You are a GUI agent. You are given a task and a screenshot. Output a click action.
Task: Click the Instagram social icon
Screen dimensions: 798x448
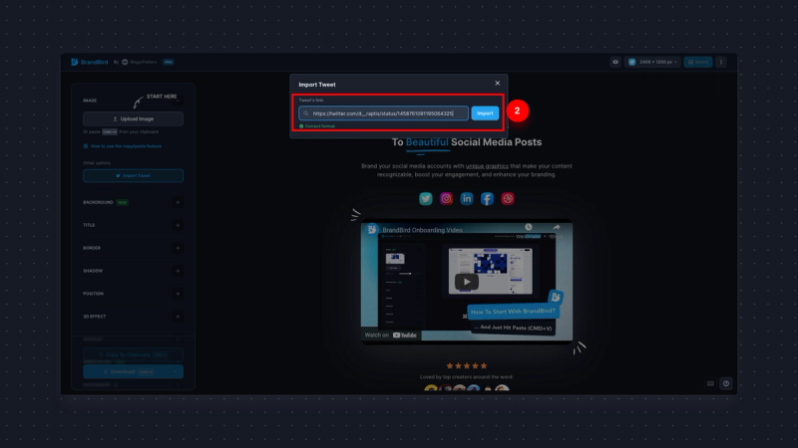click(446, 198)
